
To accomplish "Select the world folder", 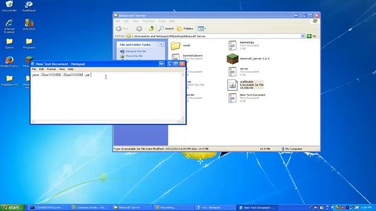I will (x=180, y=46).
